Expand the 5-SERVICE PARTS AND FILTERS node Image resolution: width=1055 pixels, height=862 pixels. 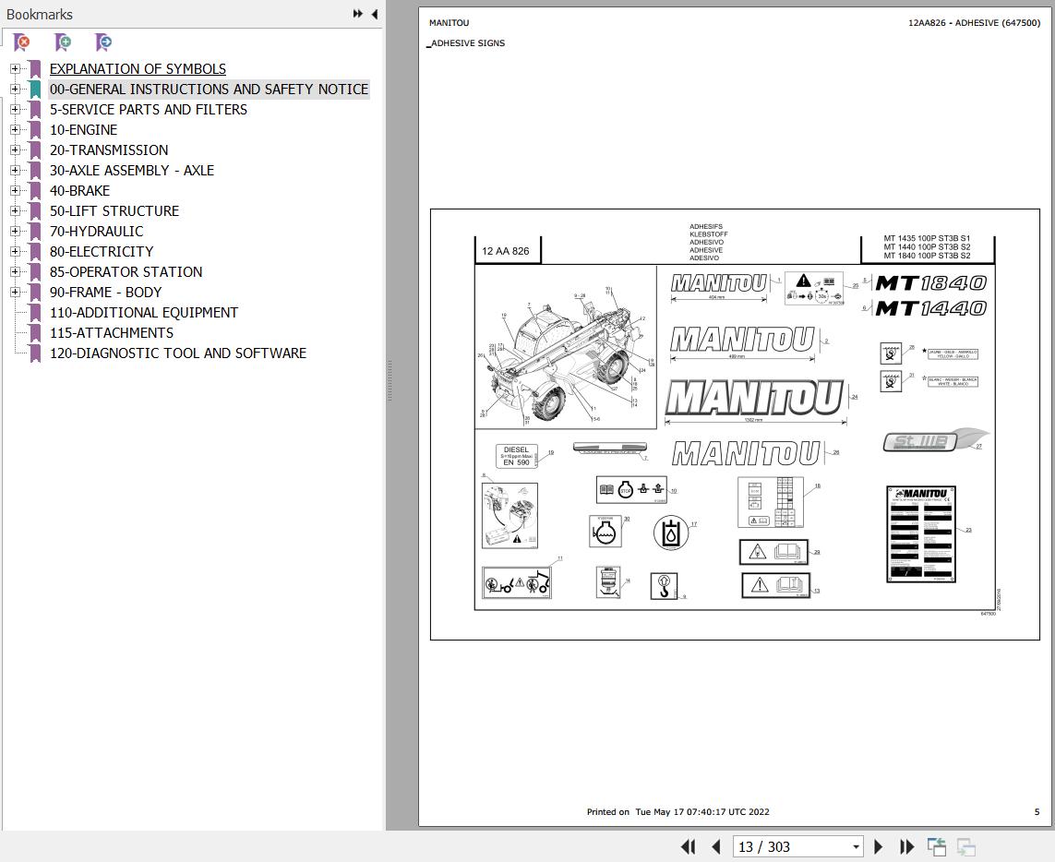click(15, 109)
